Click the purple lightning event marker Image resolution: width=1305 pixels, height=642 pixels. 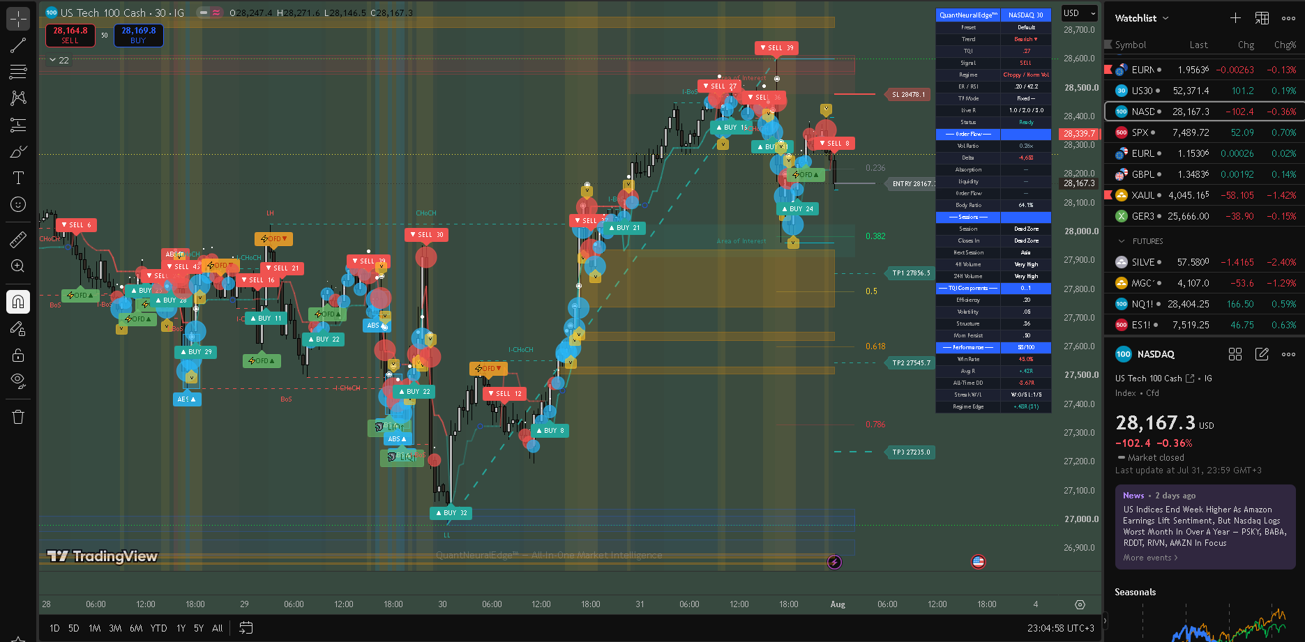[834, 562]
